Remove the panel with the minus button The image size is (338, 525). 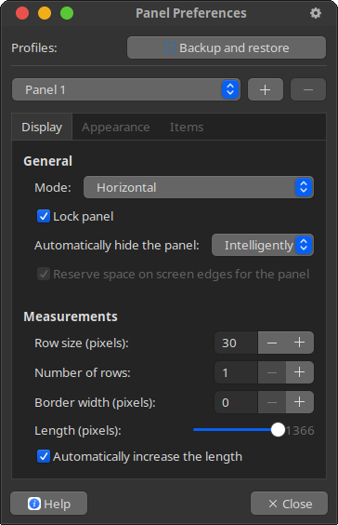[x=308, y=89]
